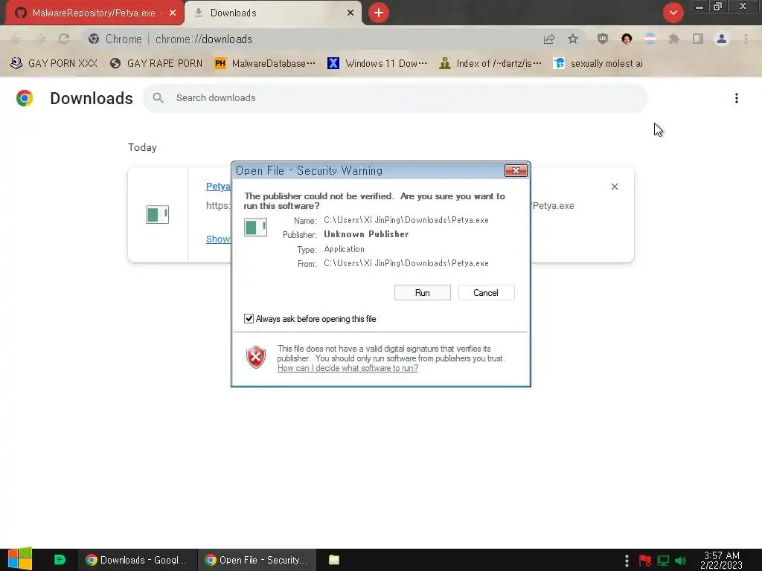Toggle the browser side panel icon
Screen dimensions: 762x571
pos(698,39)
